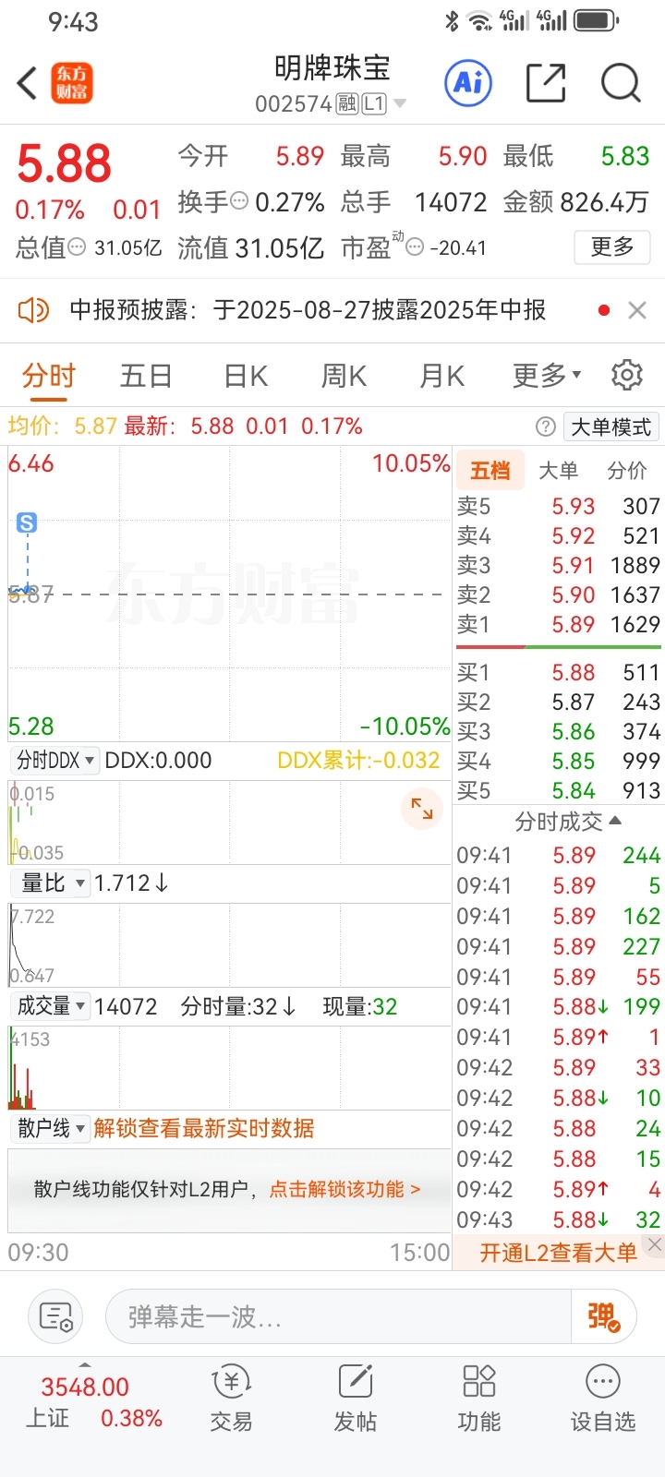Viewport: 665px width, 1477px height.
Task: Open the Ai assistant icon
Action: pos(468,83)
